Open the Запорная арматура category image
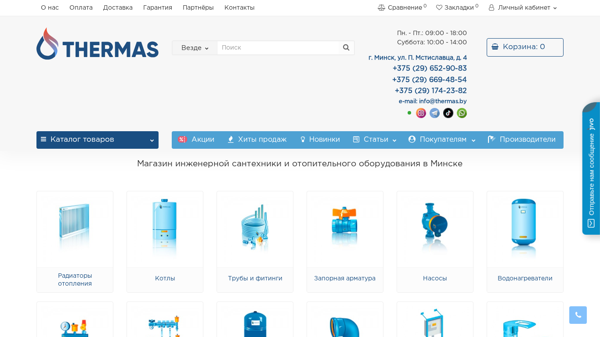Screen dimensions: 600x337 coord(345,229)
